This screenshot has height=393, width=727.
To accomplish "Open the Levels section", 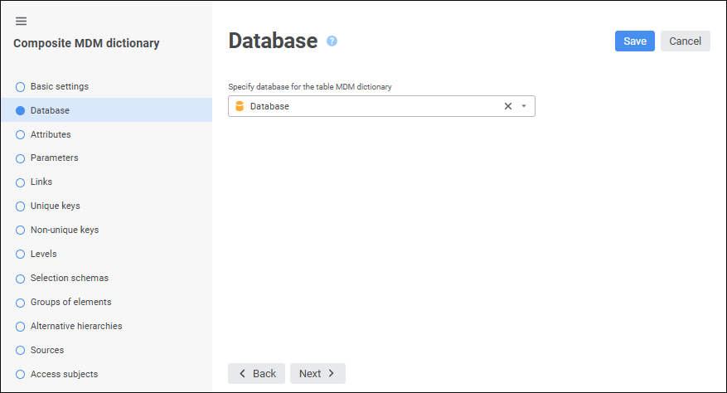I will pyautogui.click(x=43, y=254).
